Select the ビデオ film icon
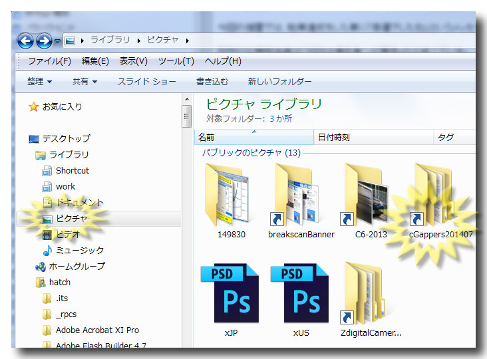 (x=47, y=235)
